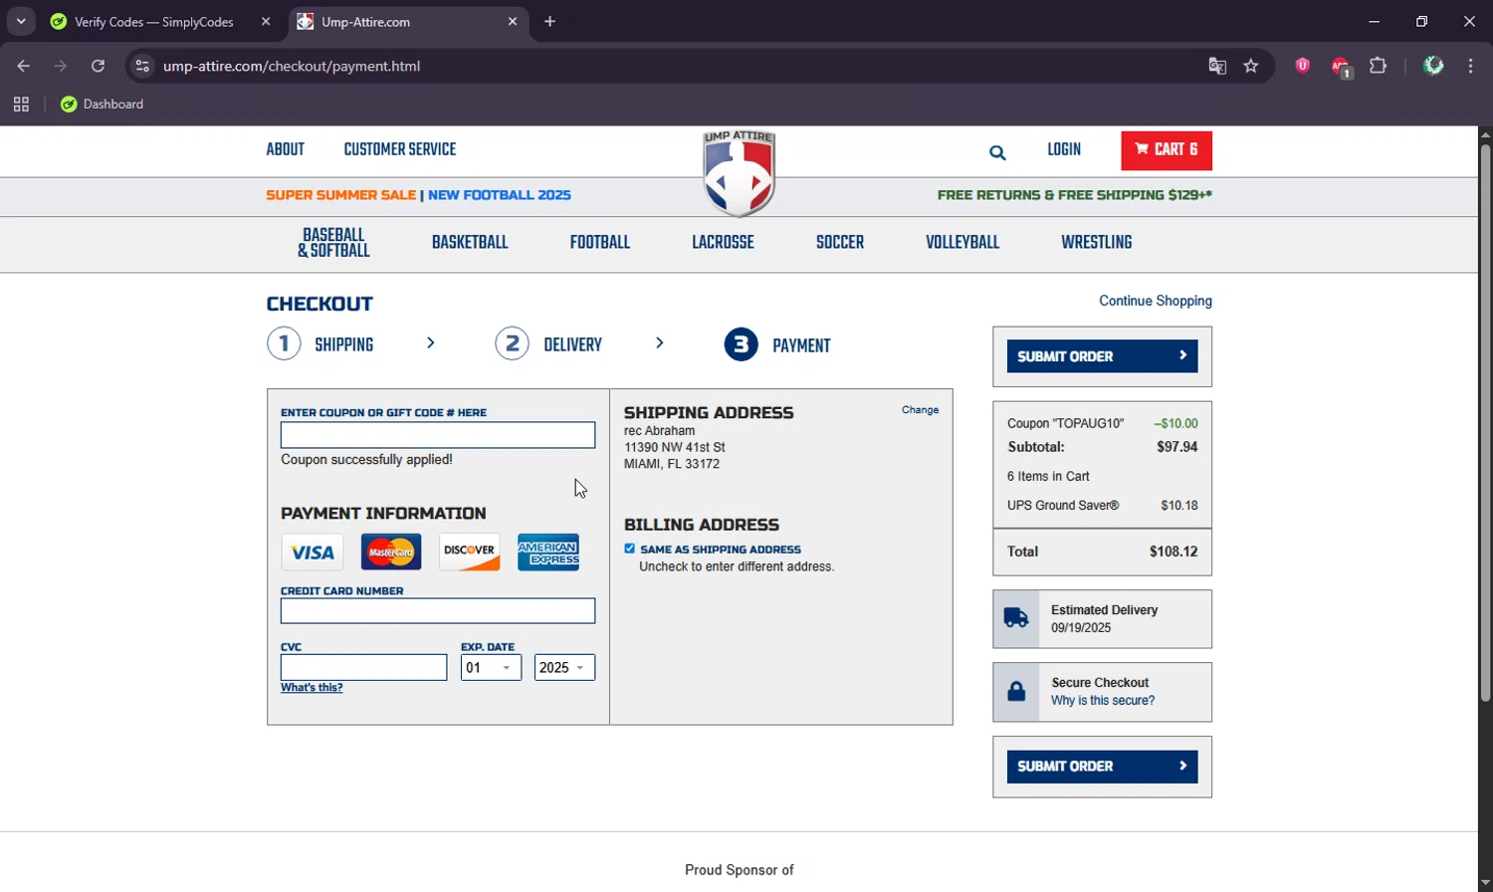
Task: Open the Wrestling category
Action: click(1096, 243)
